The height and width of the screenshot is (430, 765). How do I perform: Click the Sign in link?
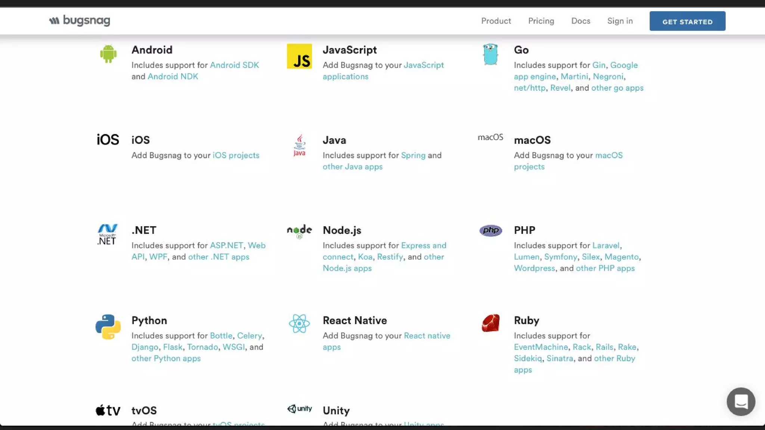[620, 21]
